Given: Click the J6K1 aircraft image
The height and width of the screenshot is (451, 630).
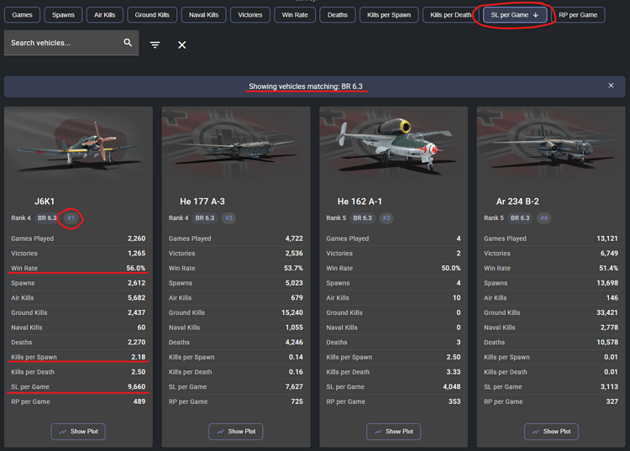Looking at the screenshot, I should (78, 148).
